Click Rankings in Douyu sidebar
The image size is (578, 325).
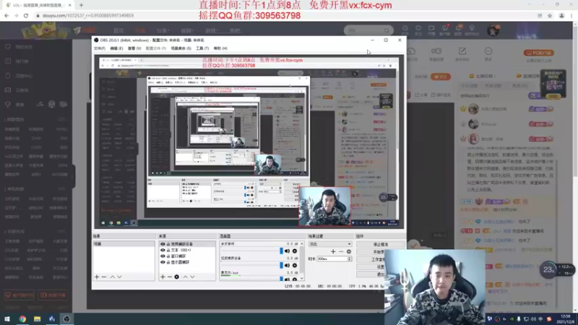[17, 61]
